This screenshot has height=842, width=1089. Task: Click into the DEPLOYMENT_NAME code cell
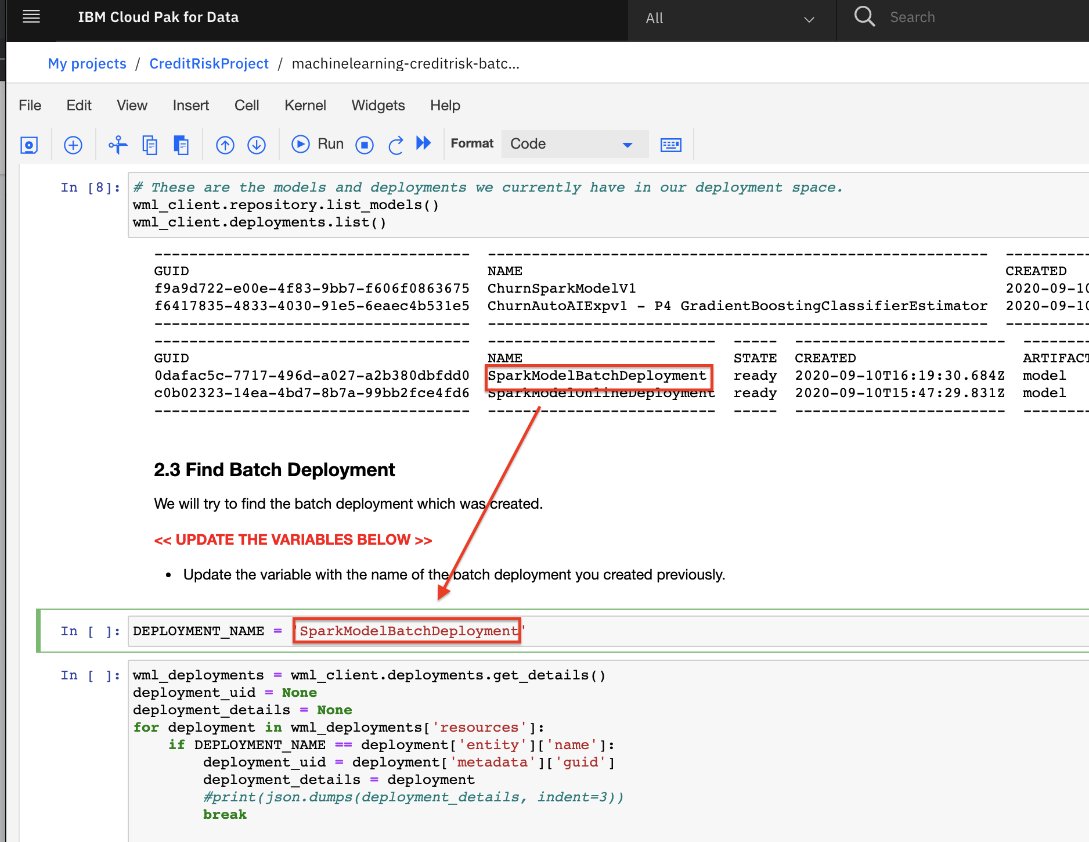click(608, 631)
